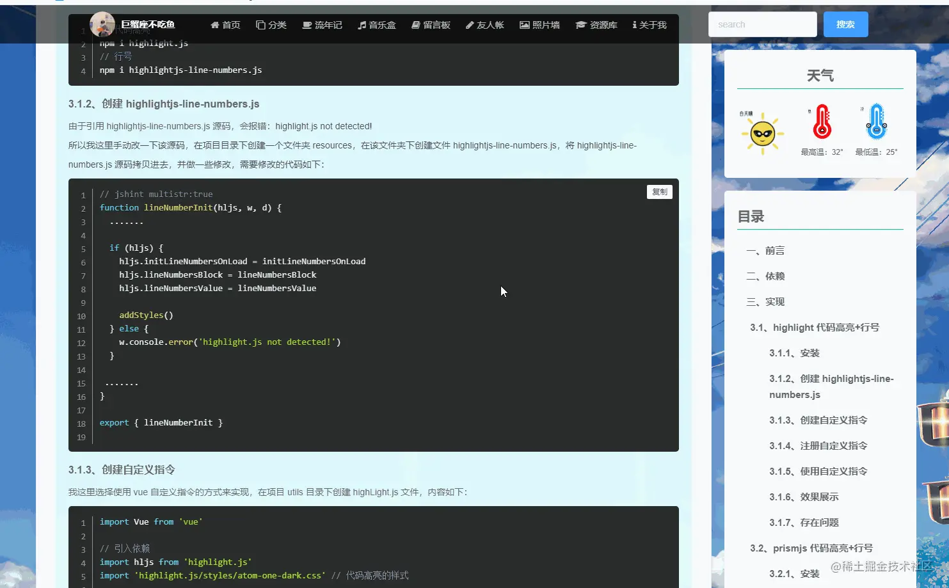This screenshot has height=588, width=949.
Task: Click the paragraph starting '我这里选择使用 vue 自定义指令'
Action: pos(268,493)
